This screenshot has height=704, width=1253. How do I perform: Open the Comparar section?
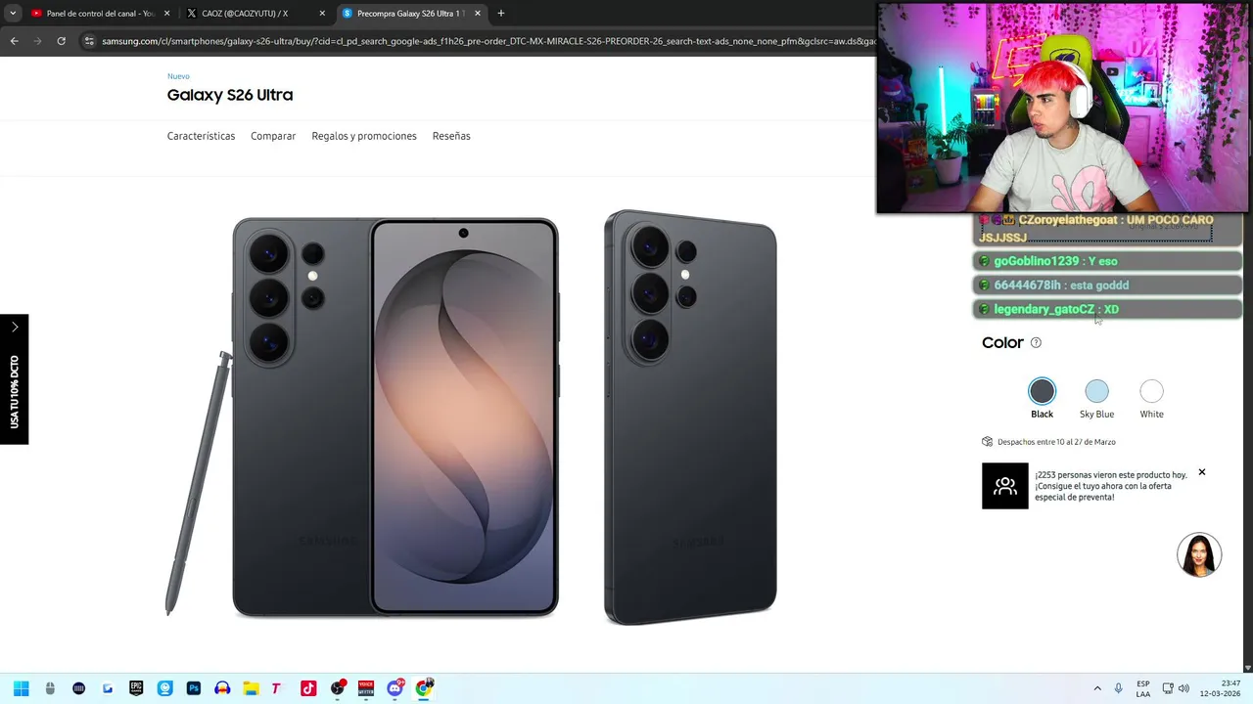point(273,136)
